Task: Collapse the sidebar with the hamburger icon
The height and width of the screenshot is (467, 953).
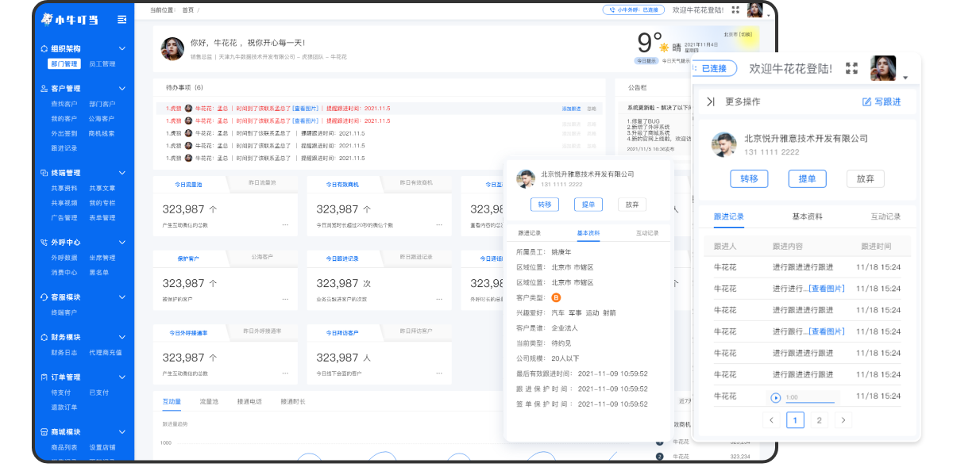Action: click(122, 19)
